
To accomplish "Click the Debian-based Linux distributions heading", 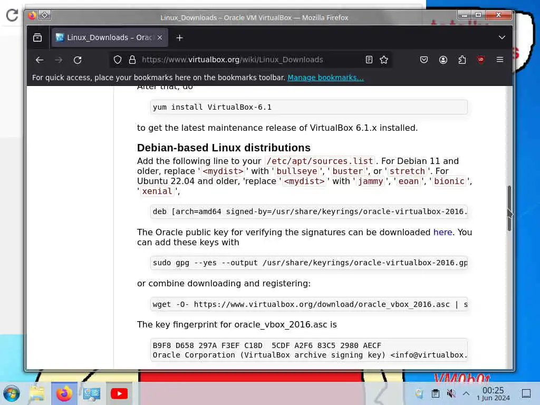I will [224, 148].
